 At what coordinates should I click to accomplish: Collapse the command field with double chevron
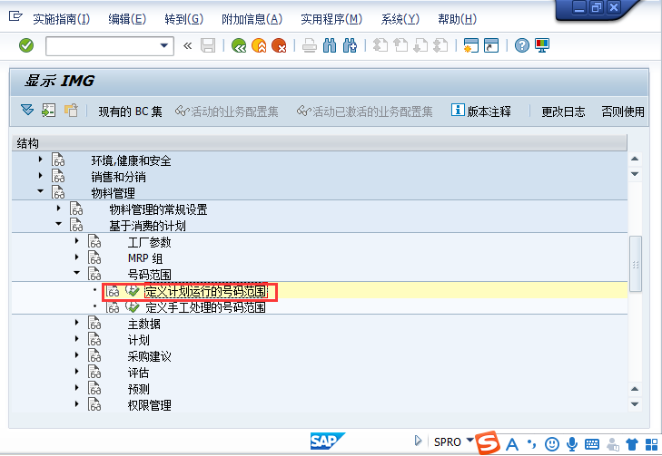point(187,45)
